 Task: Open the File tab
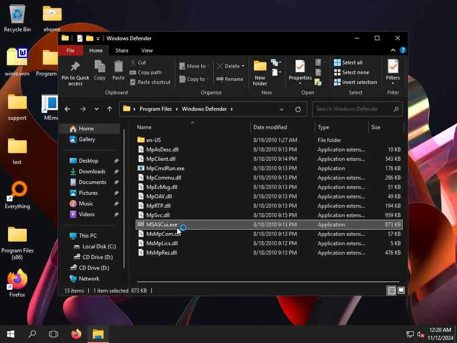tap(71, 50)
